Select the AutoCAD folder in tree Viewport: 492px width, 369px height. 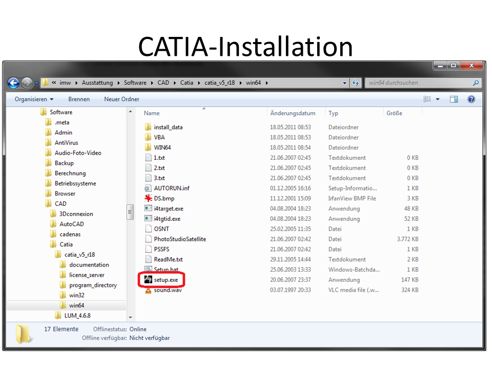pyautogui.click(x=72, y=224)
